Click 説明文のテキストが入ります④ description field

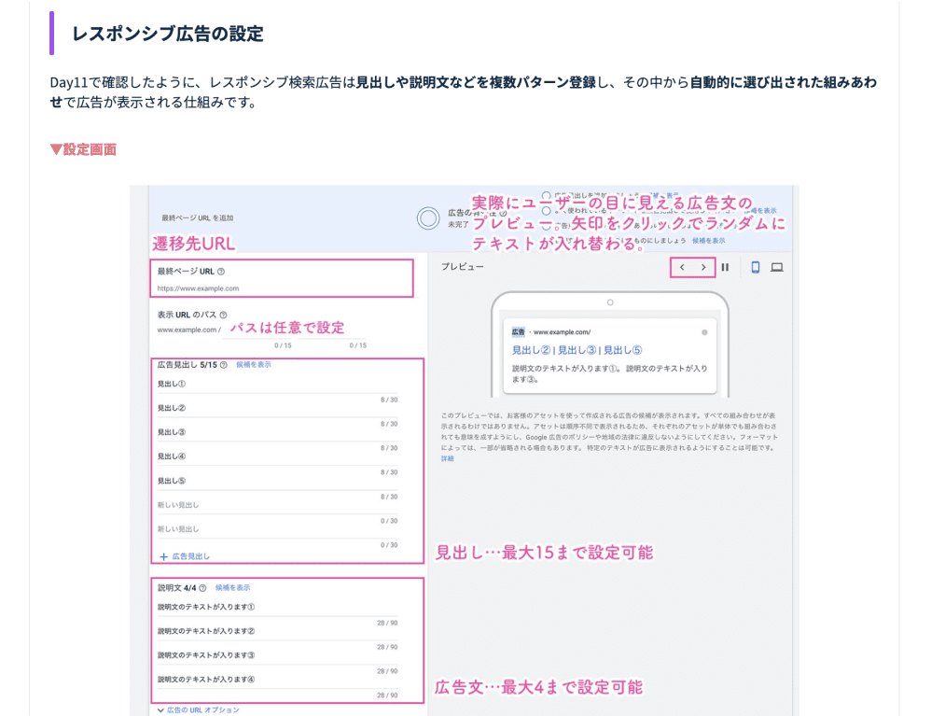tap(277, 680)
